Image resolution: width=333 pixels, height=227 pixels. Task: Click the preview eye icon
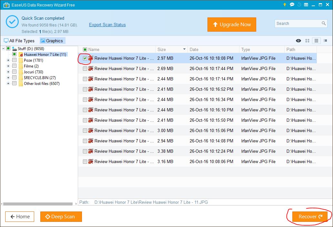click(298, 41)
